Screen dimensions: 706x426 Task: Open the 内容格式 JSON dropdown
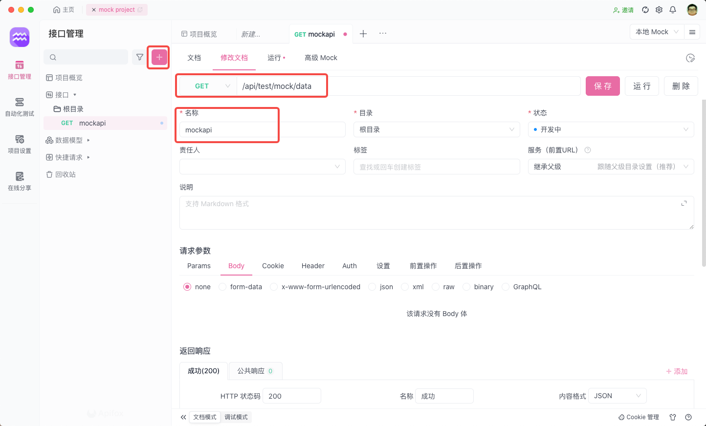pos(617,396)
